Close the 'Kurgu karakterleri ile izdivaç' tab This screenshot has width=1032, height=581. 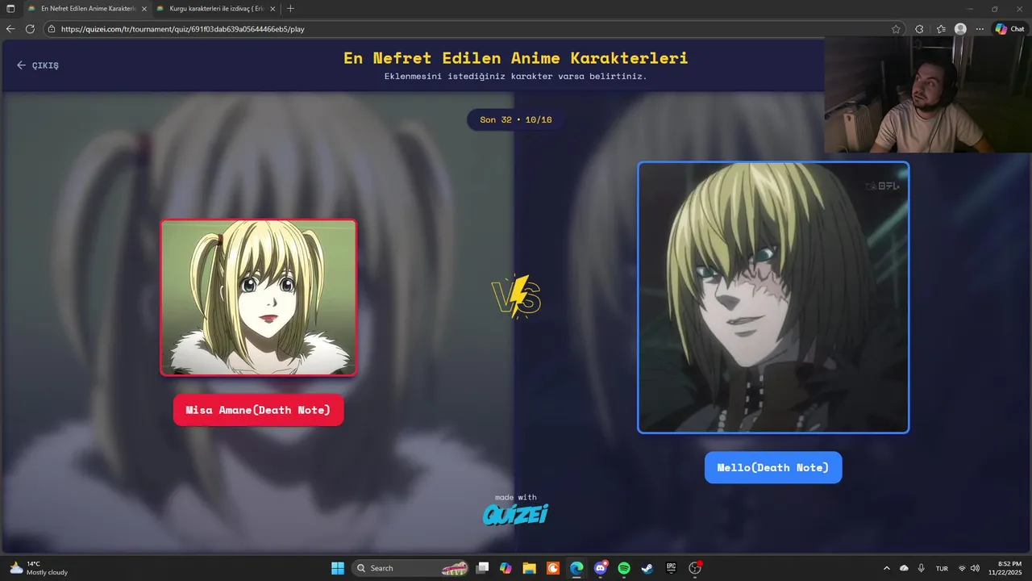(273, 8)
